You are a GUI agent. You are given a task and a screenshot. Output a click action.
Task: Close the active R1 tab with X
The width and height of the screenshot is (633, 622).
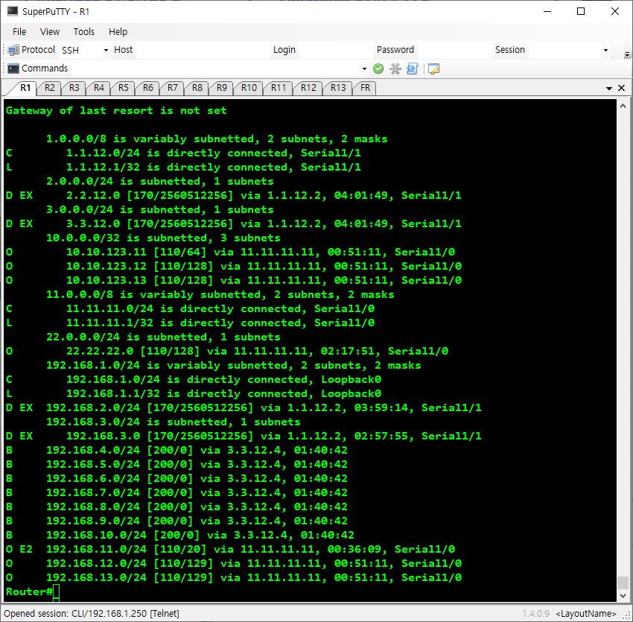(622, 88)
